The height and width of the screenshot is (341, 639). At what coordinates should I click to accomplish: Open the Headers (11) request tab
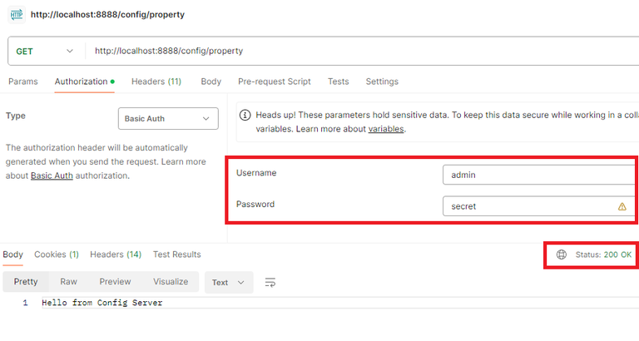156,82
